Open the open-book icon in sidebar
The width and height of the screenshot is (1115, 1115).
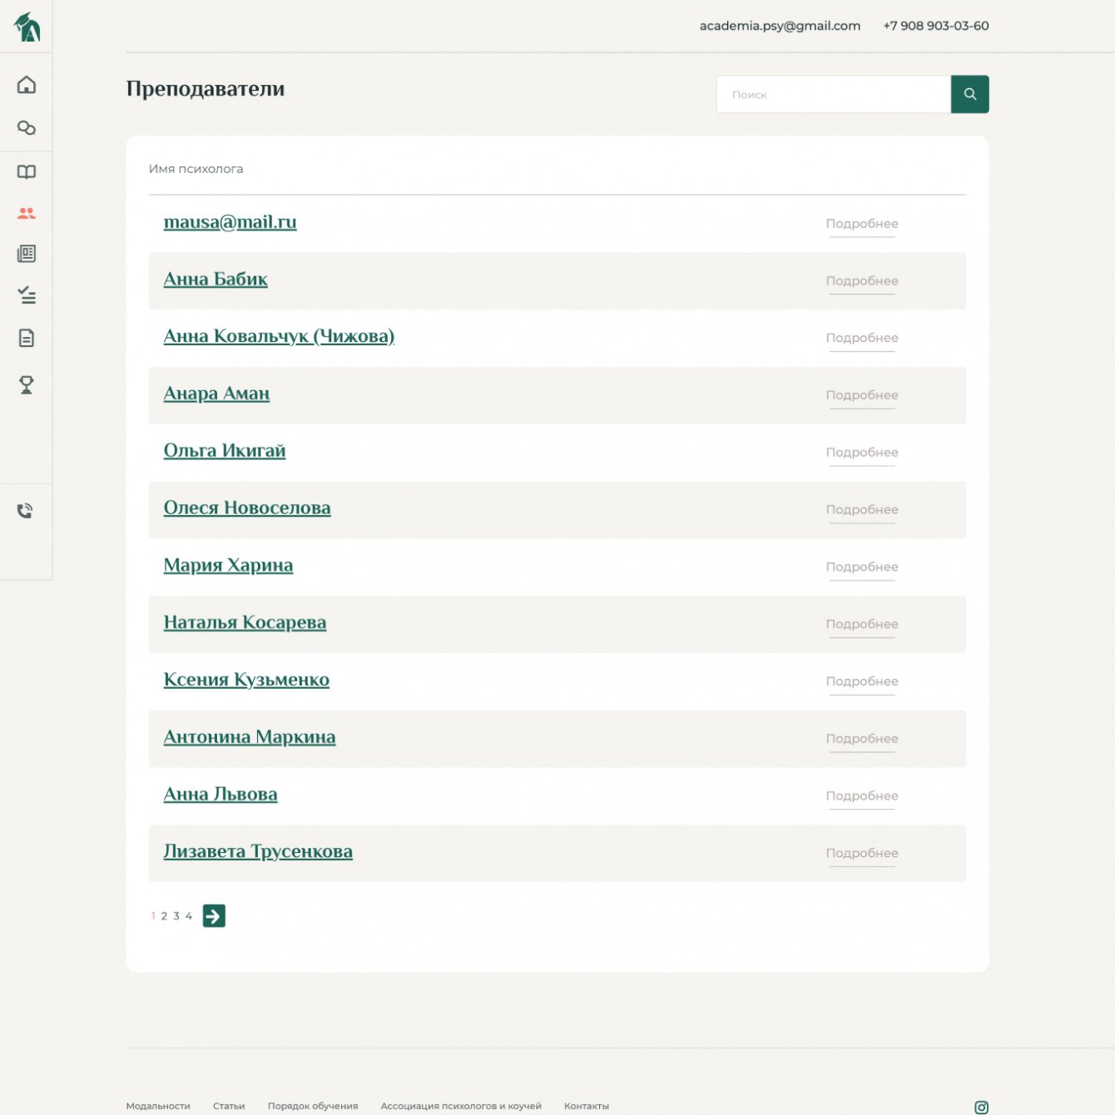point(27,172)
